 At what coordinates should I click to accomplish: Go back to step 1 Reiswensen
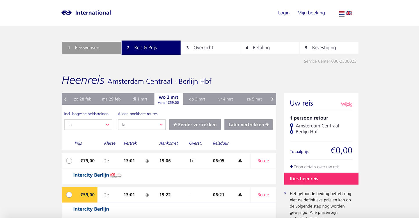click(92, 48)
